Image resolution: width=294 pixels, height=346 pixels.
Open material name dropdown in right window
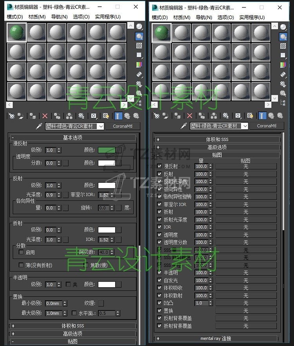[x=245, y=126]
